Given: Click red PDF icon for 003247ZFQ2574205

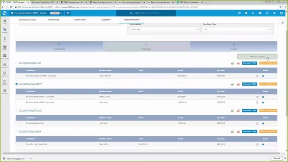Looking at the screenshot, I should click(x=238, y=111).
